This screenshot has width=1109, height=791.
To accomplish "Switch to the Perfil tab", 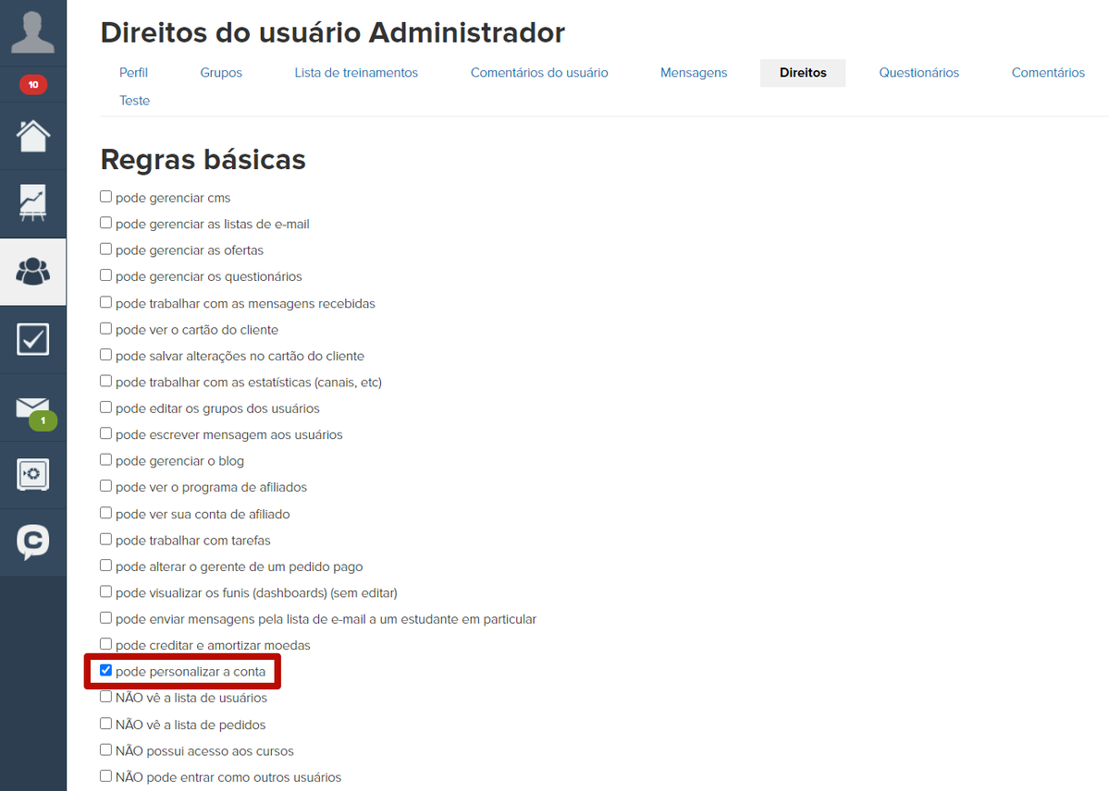I will [133, 73].
